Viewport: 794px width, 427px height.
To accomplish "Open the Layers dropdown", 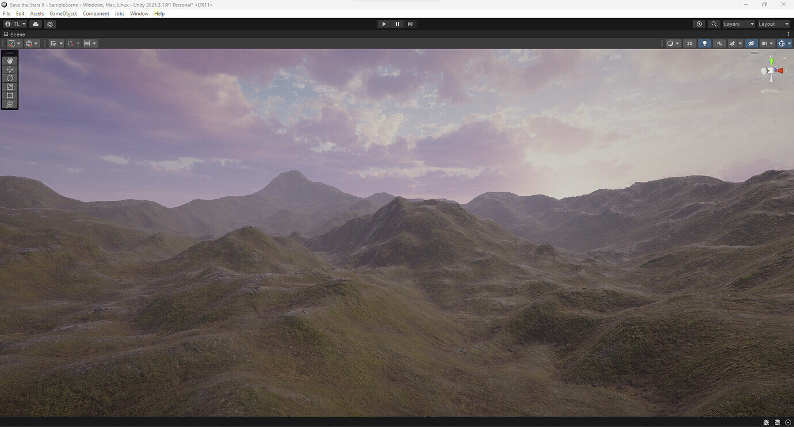I will tap(738, 24).
